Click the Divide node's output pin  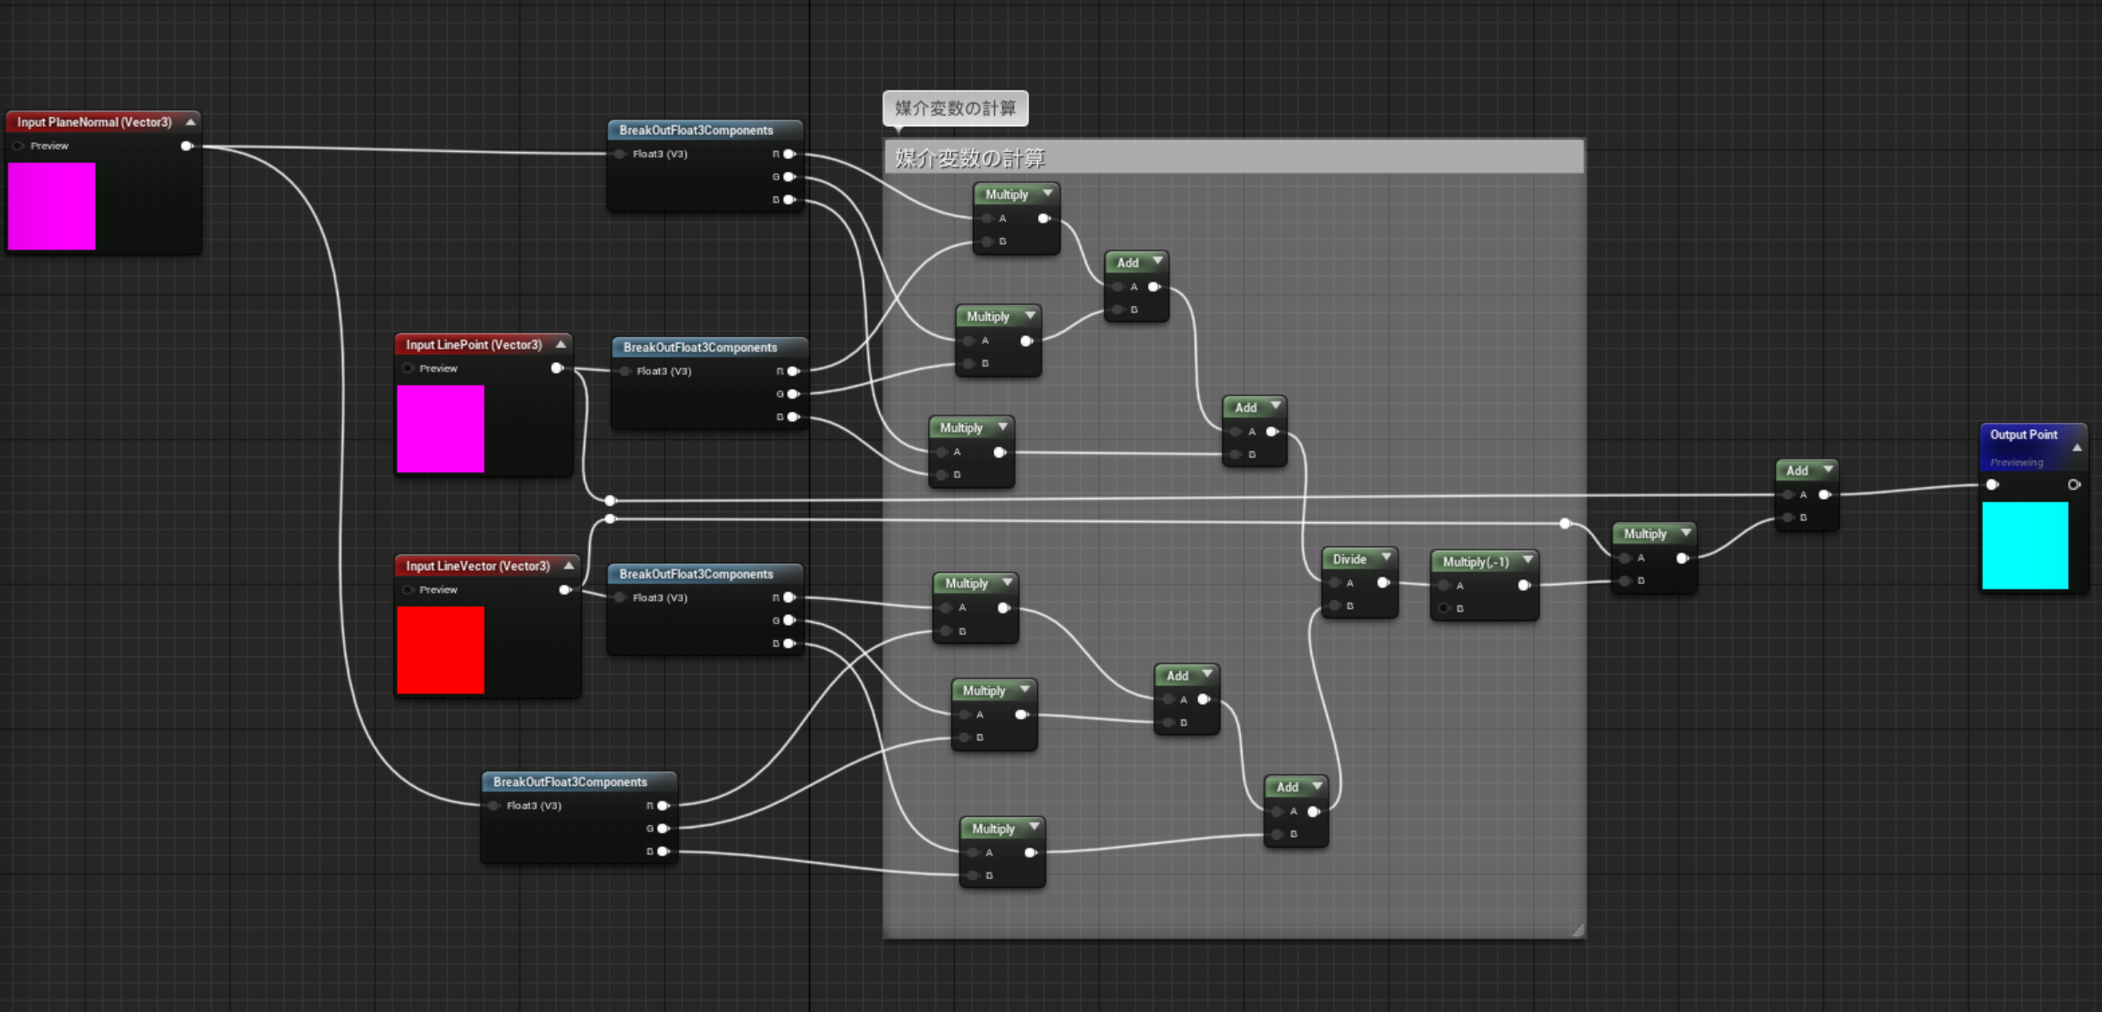[x=1382, y=583]
